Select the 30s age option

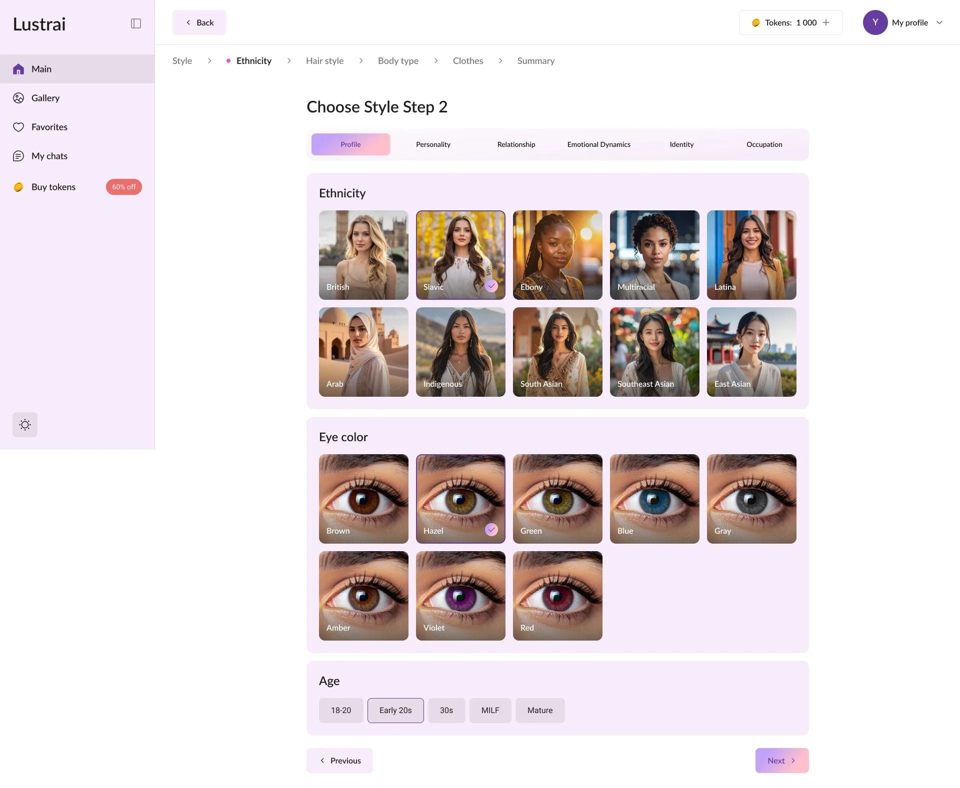(446, 710)
